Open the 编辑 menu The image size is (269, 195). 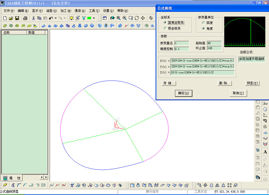pos(23,11)
